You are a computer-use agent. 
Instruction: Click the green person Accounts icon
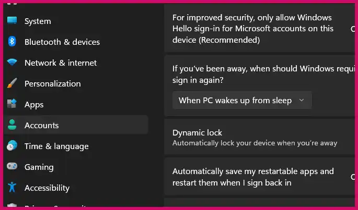click(12, 125)
